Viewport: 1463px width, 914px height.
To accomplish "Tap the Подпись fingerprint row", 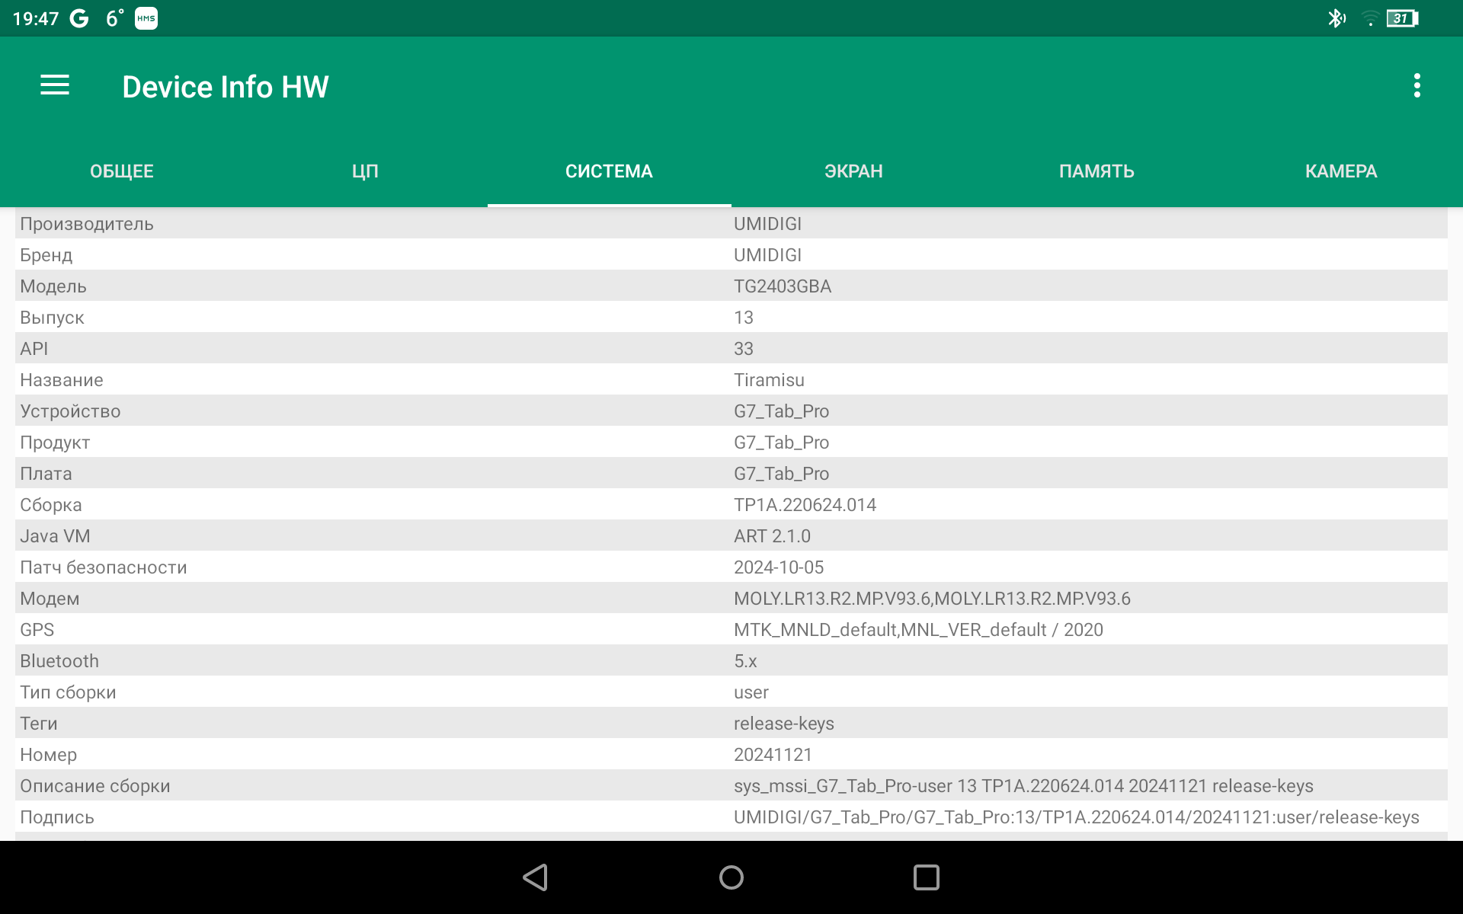I will coord(731,817).
